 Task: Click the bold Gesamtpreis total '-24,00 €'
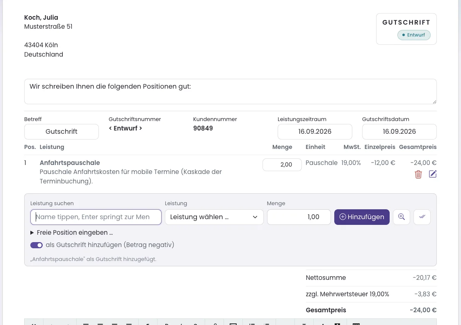click(423, 310)
